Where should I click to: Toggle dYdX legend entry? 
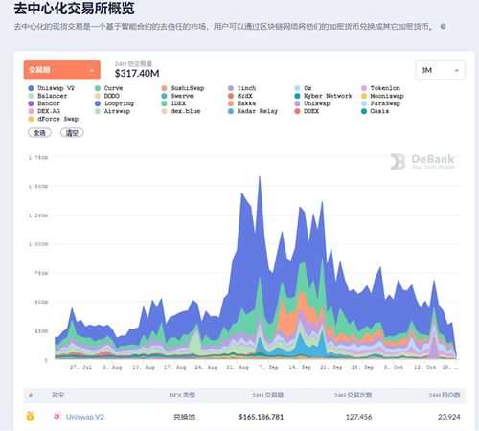[240, 96]
